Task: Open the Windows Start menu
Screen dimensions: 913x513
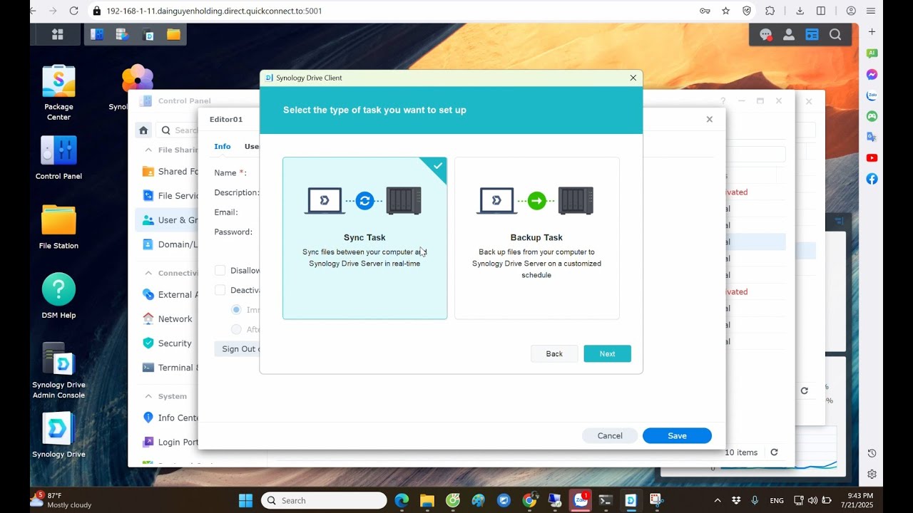Action: pos(245,500)
